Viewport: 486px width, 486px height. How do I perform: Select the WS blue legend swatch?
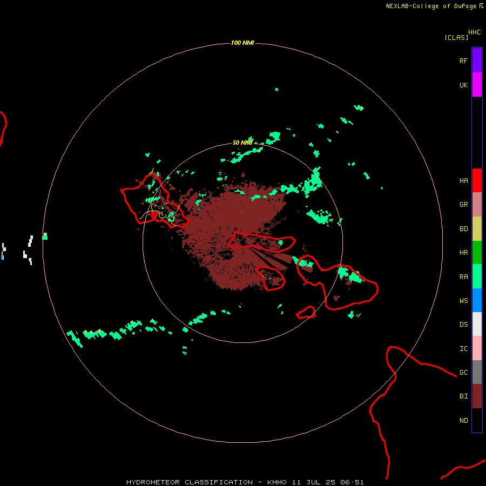pos(477,300)
